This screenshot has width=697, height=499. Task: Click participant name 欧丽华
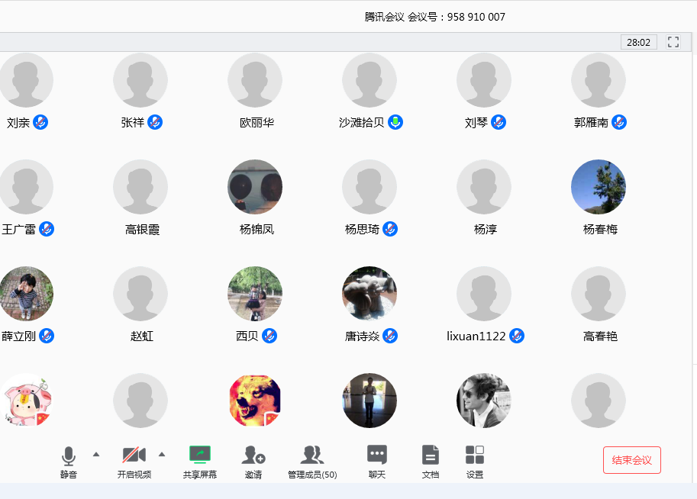tap(257, 123)
